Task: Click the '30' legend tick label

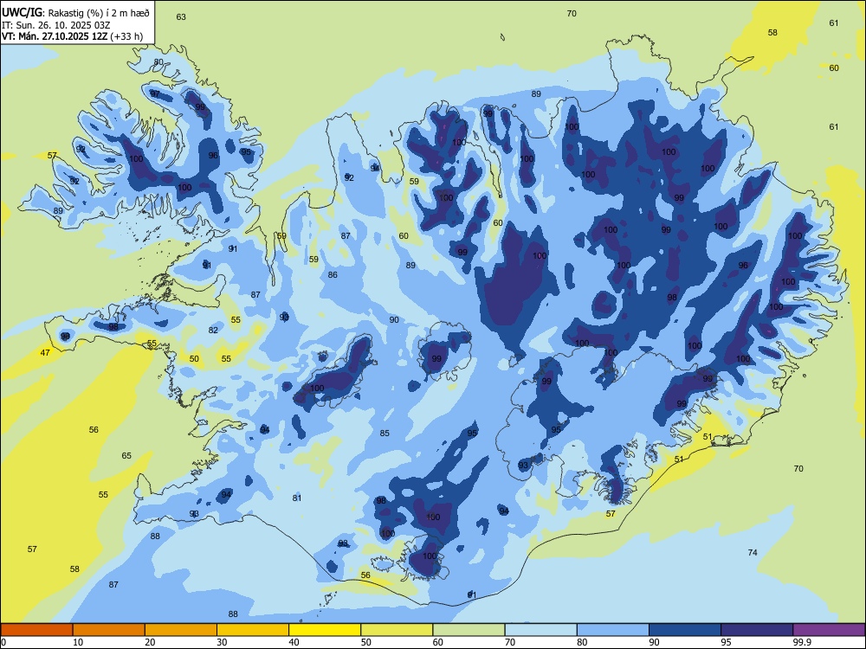Action: [222, 642]
